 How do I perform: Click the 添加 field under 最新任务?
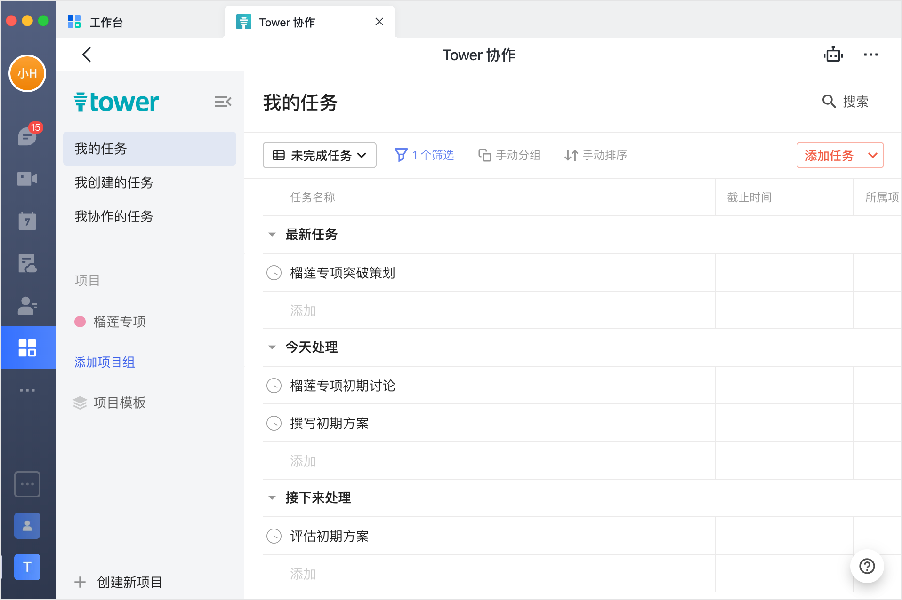point(303,310)
